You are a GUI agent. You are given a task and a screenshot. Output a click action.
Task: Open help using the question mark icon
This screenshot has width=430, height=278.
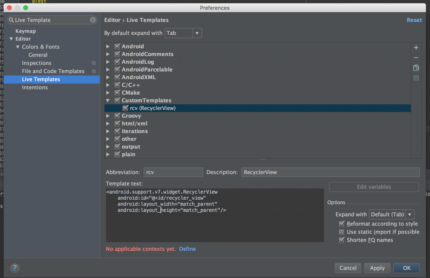pos(15,268)
